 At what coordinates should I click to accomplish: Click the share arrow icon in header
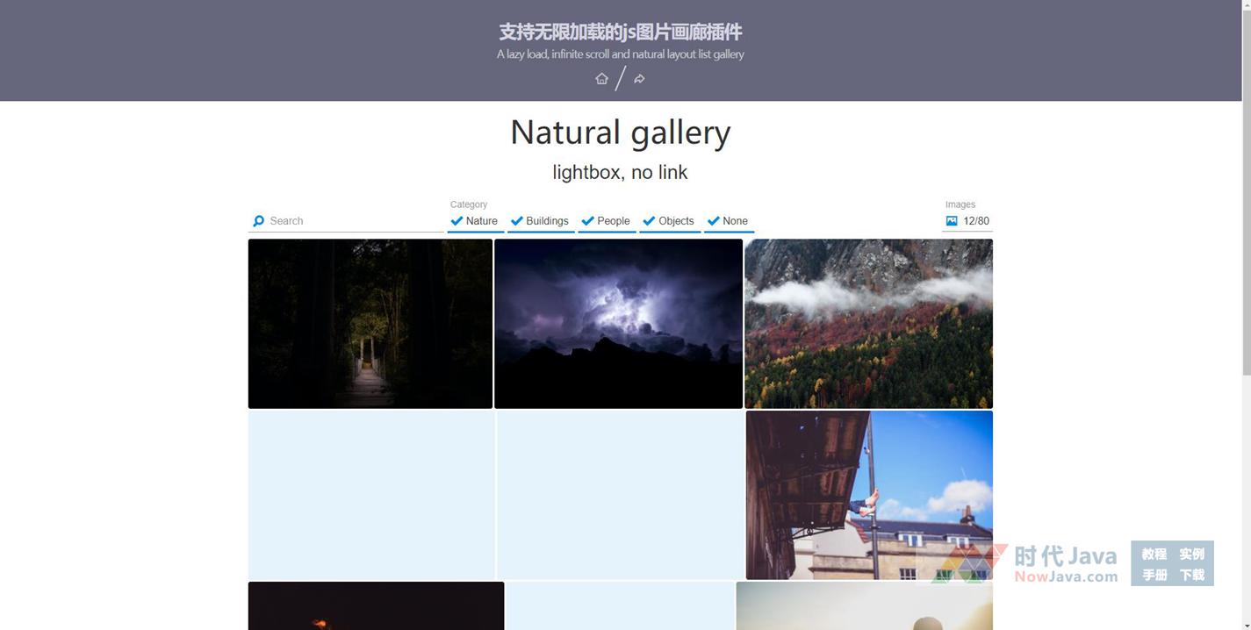(x=639, y=79)
